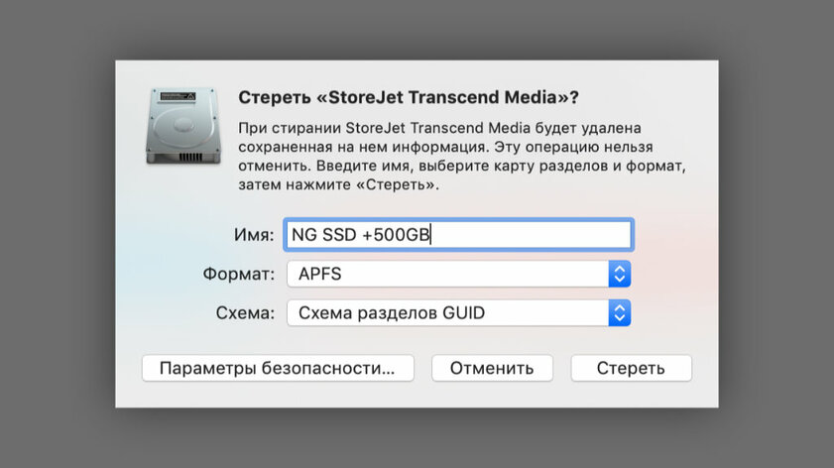Click the "Формат:" label
Screen dimensions: 834x468
(x=238, y=274)
